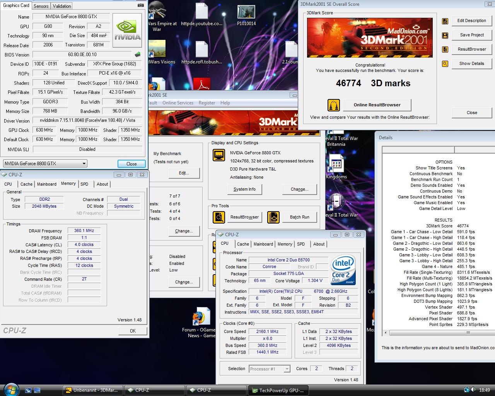The height and width of the screenshot is (396, 495).
Task: Click the Show Details magnifier icon
Action: coord(445,64)
